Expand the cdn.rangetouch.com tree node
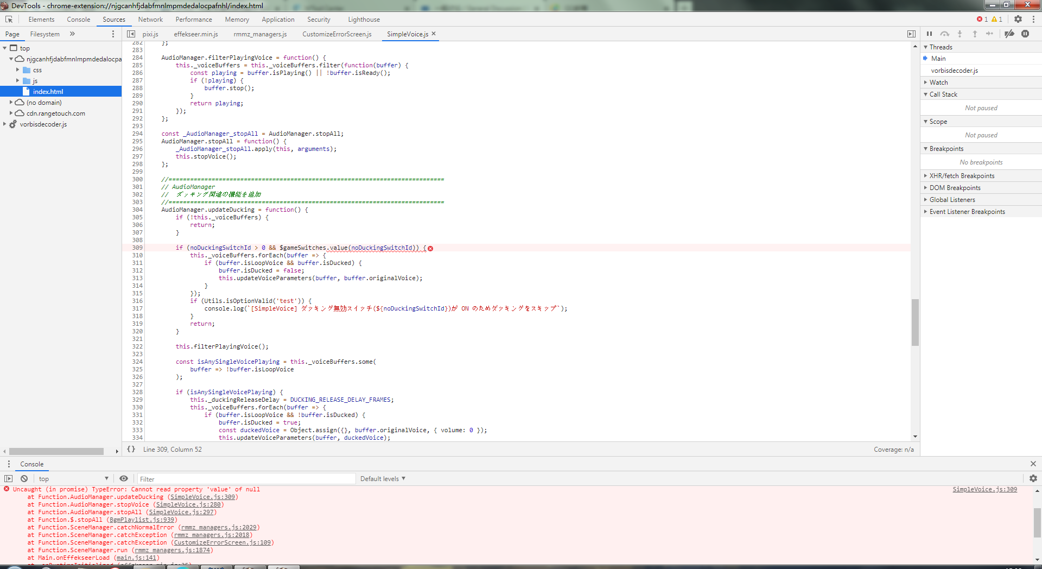Viewport: 1042px width, 569px height. click(x=11, y=113)
